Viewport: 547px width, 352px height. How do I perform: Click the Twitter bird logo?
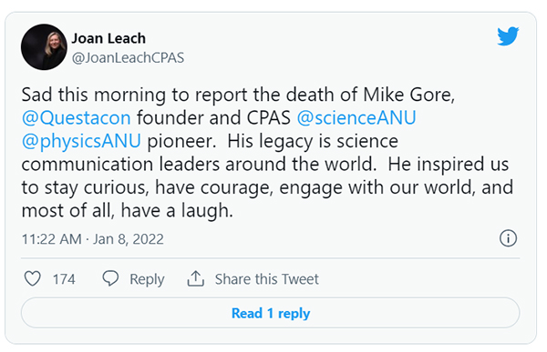tap(508, 35)
